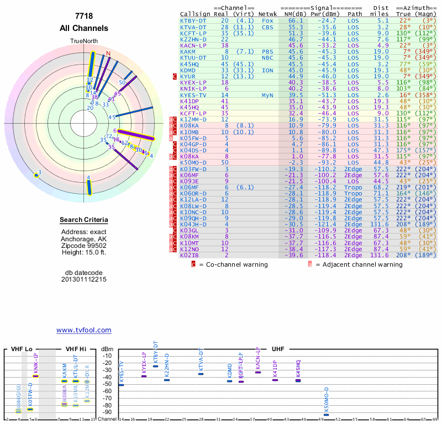Select the K09QH-D callsign

click(x=193, y=218)
